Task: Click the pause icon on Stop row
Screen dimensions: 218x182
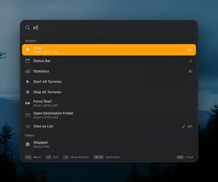Action: point(28,50)
